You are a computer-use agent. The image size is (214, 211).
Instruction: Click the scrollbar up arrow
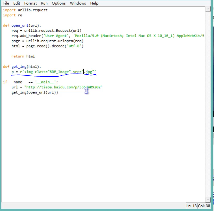tap(208, 9)
